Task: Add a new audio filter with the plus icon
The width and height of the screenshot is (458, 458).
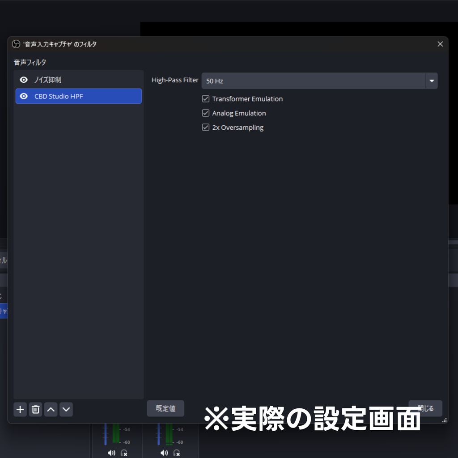Action: tap(20, 409)
